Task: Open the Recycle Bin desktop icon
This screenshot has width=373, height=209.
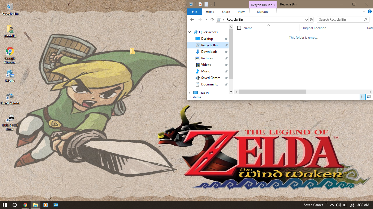Action: [10, 9]
